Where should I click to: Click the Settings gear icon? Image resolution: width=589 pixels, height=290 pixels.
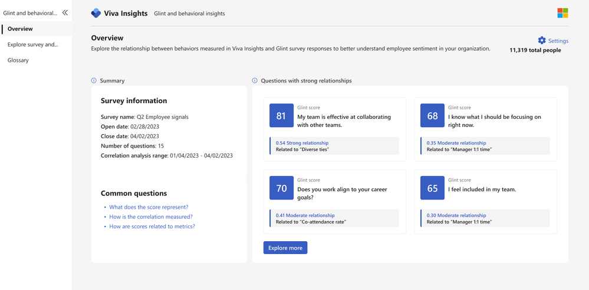[x=542, y=41]
